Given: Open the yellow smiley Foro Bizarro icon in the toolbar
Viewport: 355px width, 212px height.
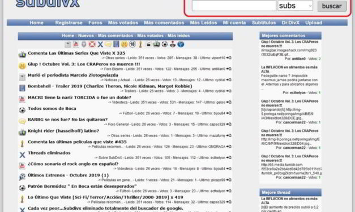Looking at the screenshot, I should [x=124, y=44].
